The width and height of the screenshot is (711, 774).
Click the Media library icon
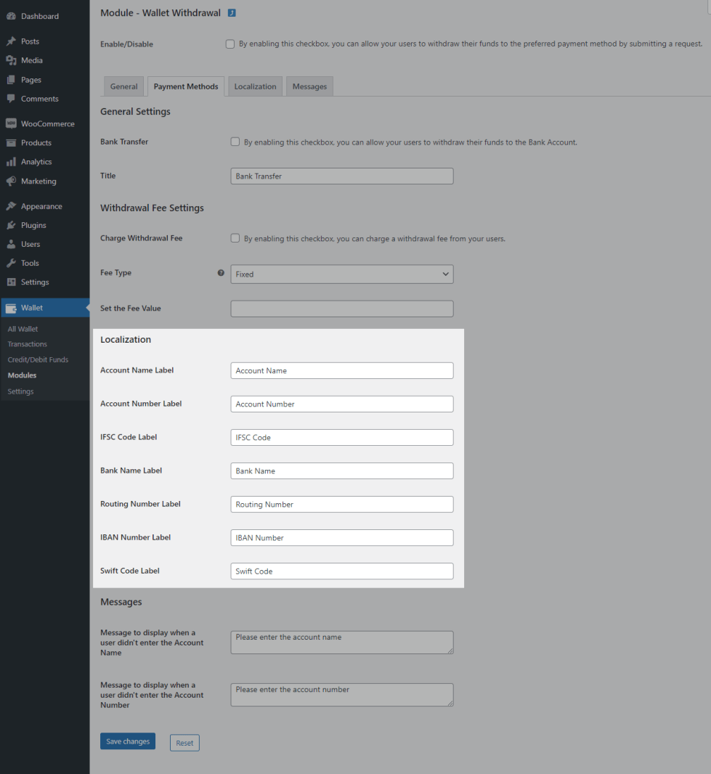(11, 60)
